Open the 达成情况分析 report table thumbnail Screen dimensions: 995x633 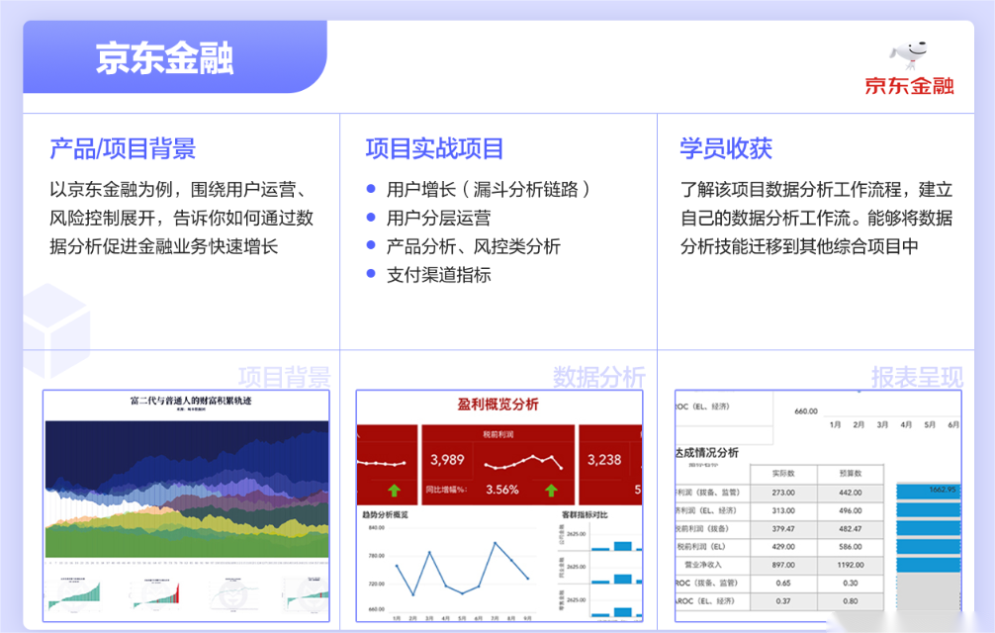pyautogui.click(x=818, y=505)
